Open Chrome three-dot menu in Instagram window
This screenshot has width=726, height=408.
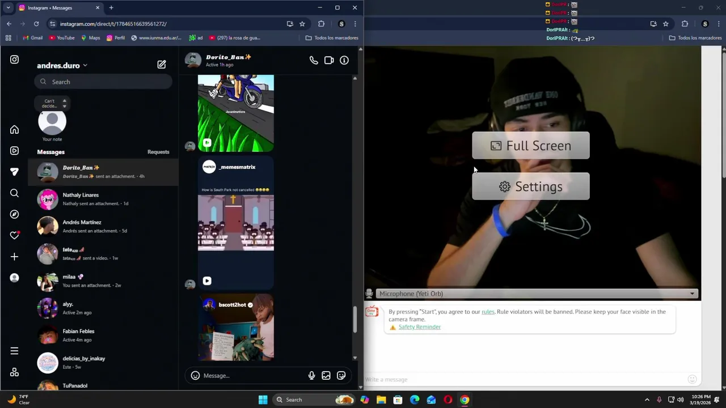click(x=355, y=24)
